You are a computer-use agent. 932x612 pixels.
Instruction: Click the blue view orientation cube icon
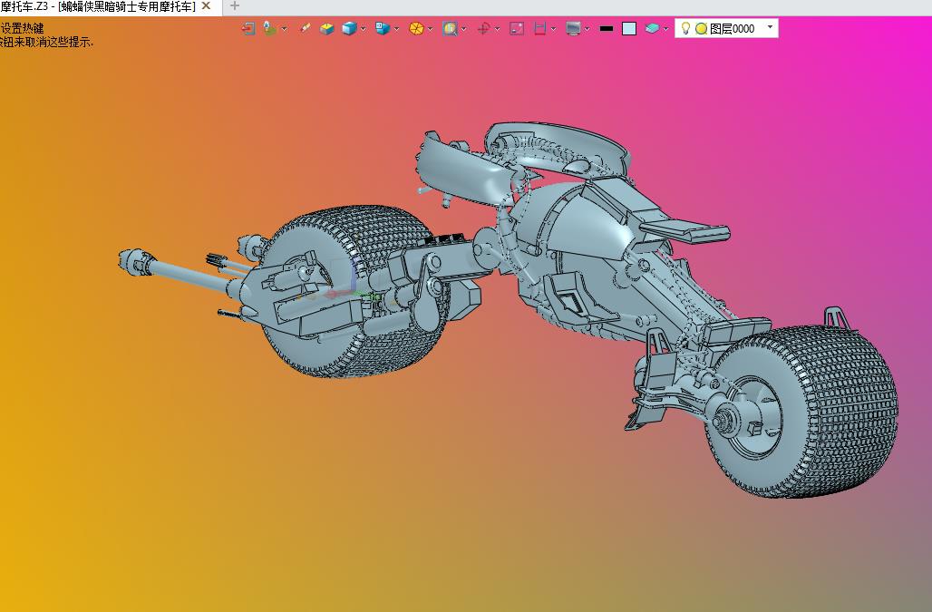pos(383,28)
